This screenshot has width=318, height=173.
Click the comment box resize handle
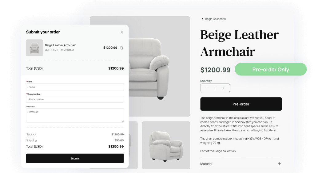click(x=122, y=121)
